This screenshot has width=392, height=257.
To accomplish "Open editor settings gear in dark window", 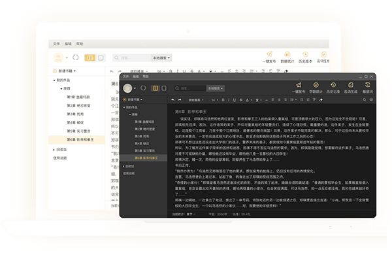I will (371, 99).
